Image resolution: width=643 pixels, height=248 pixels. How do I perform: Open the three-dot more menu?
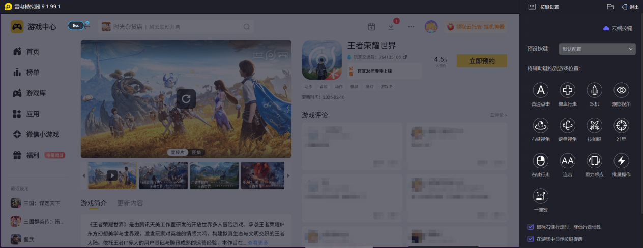411,27
